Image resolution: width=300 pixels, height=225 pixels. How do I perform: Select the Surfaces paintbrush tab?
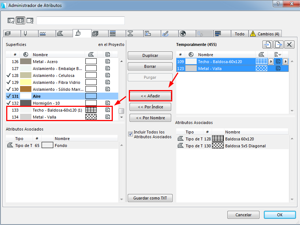82,33
